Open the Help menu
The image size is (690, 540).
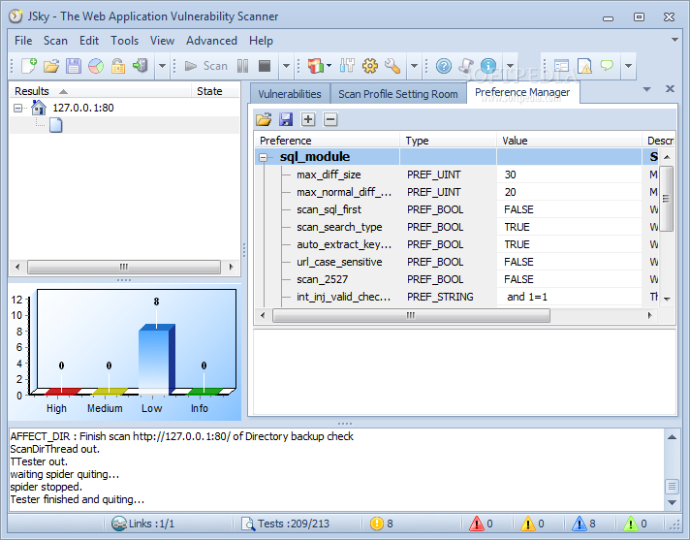tap(261, 41)
